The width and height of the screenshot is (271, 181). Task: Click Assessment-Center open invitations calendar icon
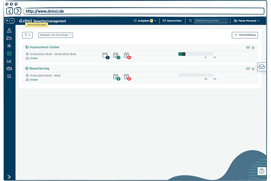tap(106, 56)
